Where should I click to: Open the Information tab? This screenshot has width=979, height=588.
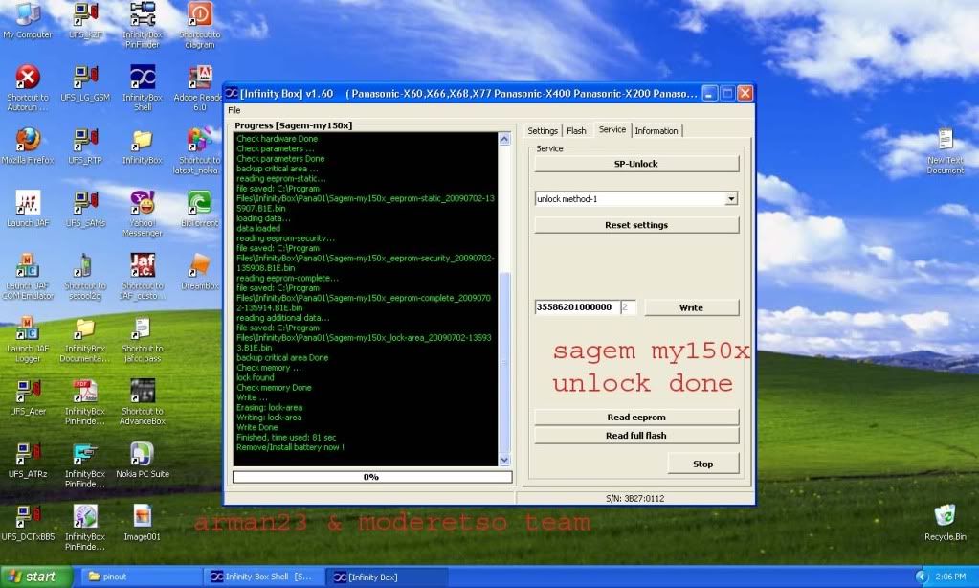(x=656, y=130)
